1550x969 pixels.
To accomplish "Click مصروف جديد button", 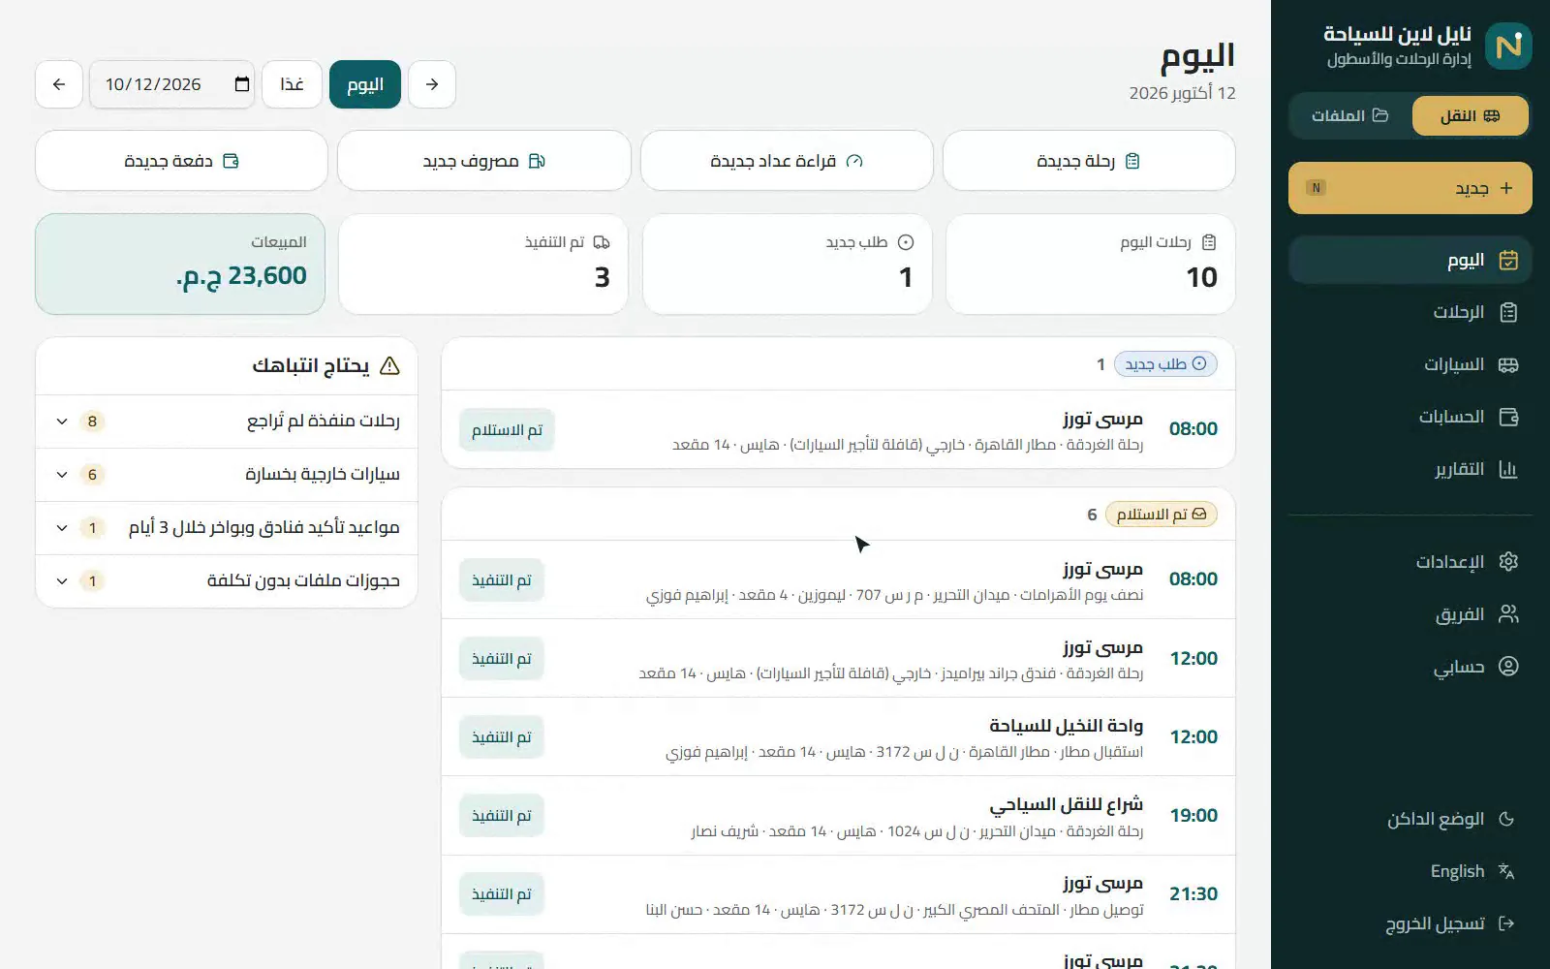I will pyautogui.click(x=484, y=161).
